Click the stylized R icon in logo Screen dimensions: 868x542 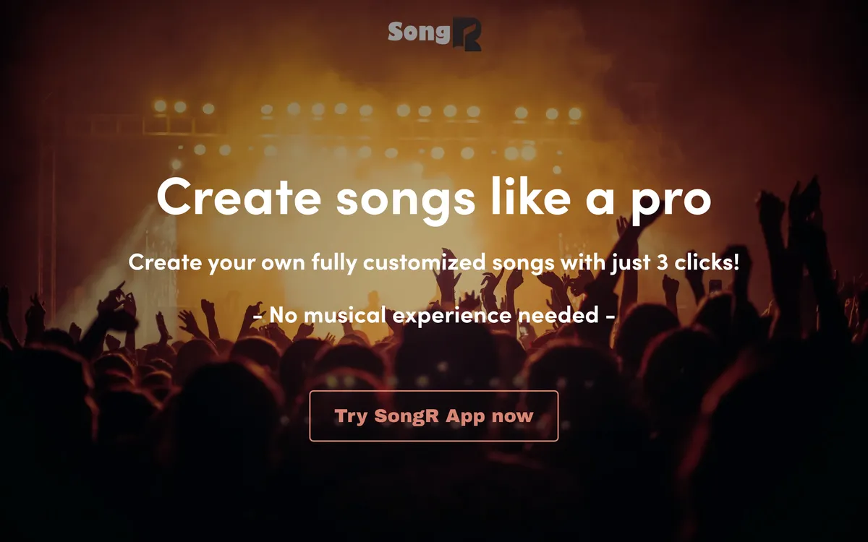click(467, 34)
